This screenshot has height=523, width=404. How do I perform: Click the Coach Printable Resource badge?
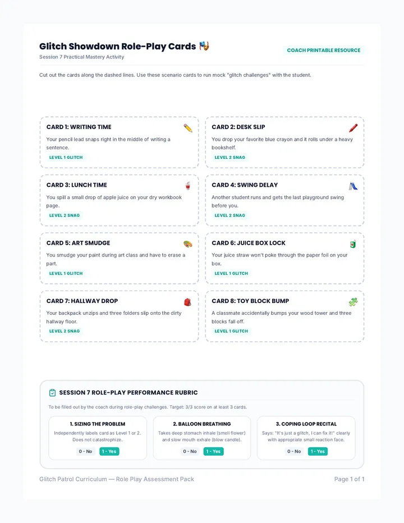click(324, 51)
